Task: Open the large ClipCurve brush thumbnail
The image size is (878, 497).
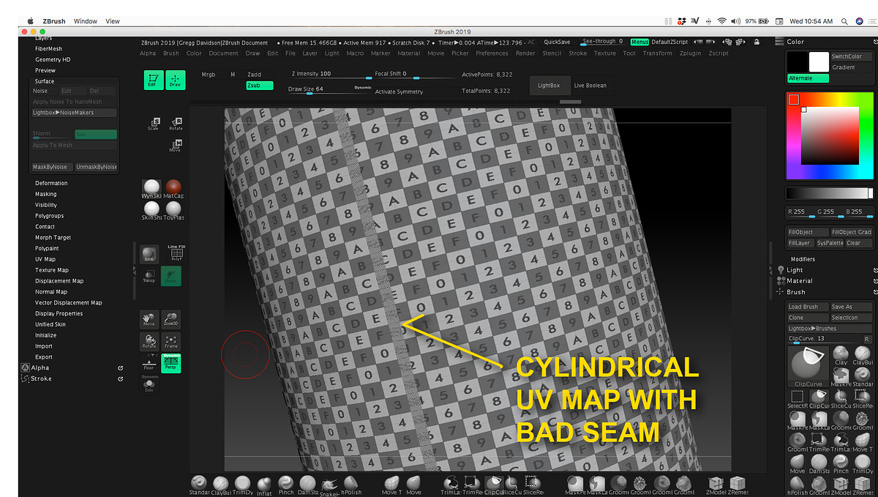Action: pos(808,365)
